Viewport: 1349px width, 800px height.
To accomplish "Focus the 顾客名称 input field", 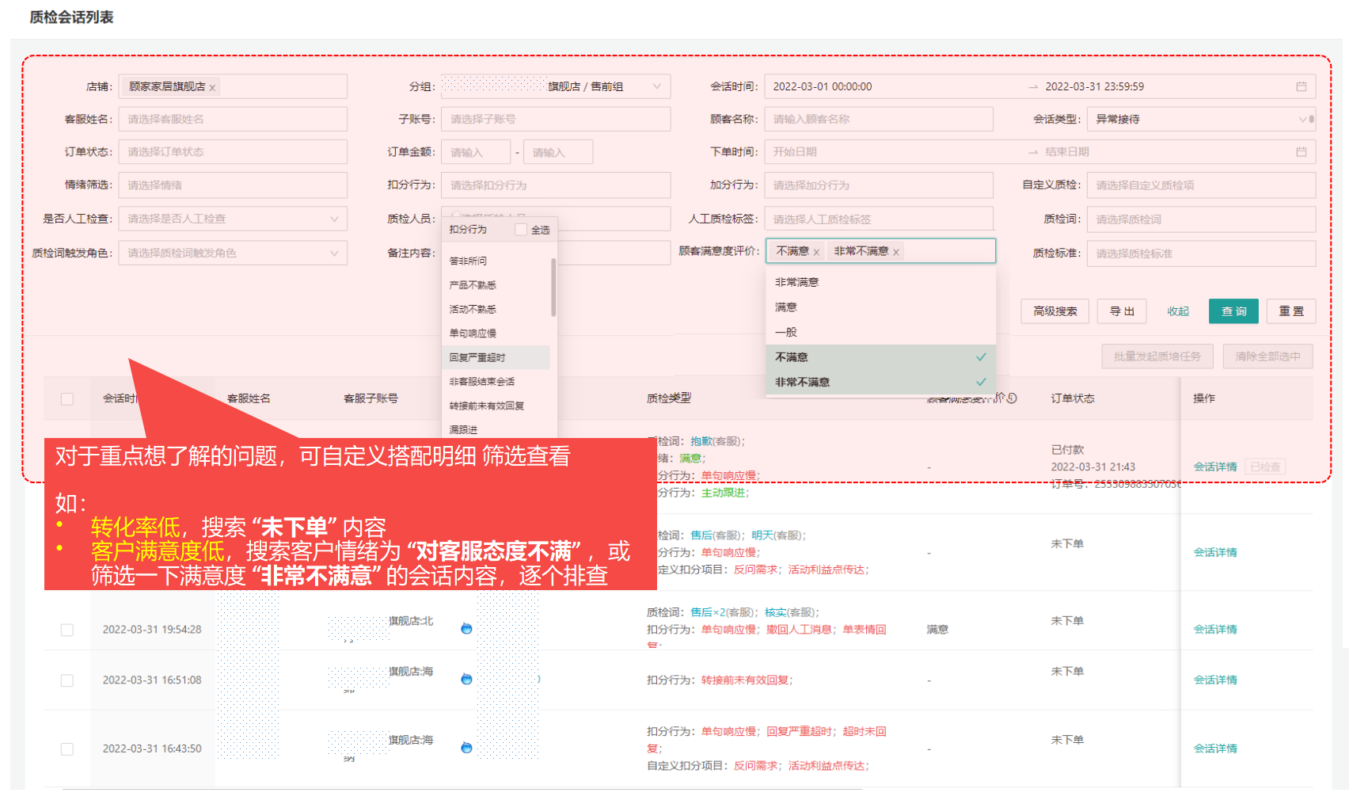I will [x=879, y=119].
